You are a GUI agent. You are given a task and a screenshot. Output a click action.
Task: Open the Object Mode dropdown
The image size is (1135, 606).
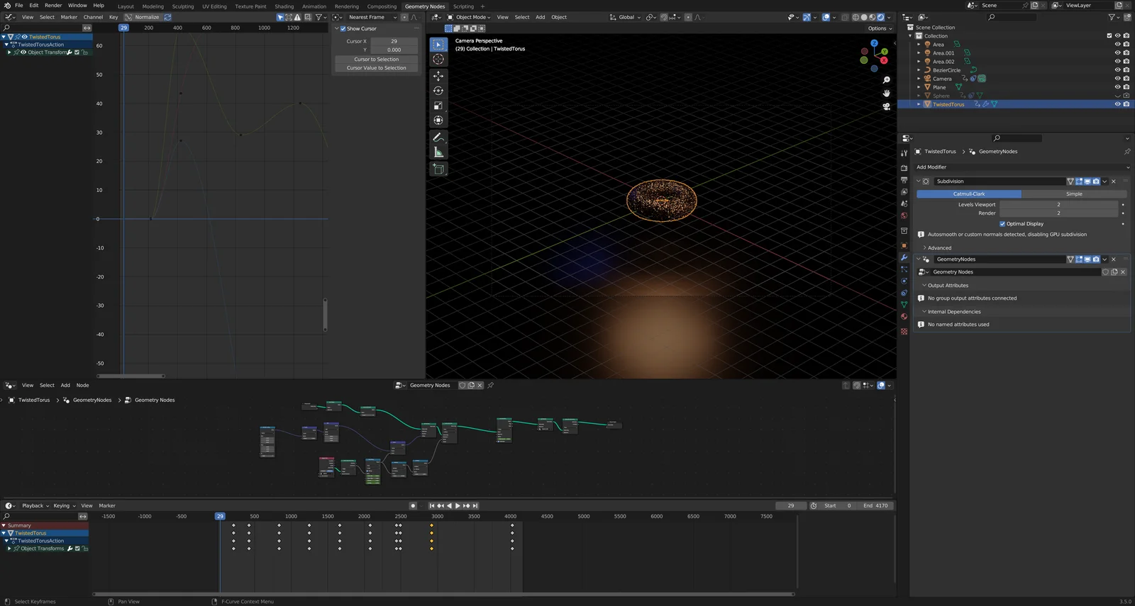pyautogui.click(x=469, y=17)
